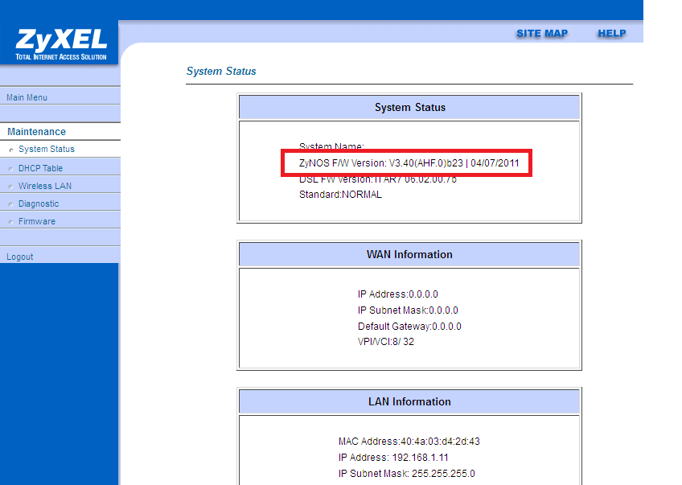Viewport: 682px width, 485px height.
Task: Go to the Firmware page
Action: pos(37,221)
